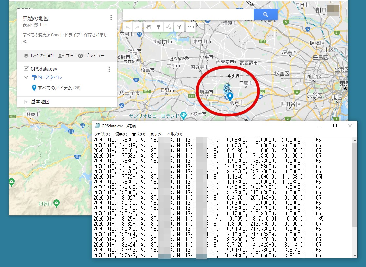Click the layers icon beside レイヤを追加
This screenshot has width=366, height=267.
click(x=26, y=56)
